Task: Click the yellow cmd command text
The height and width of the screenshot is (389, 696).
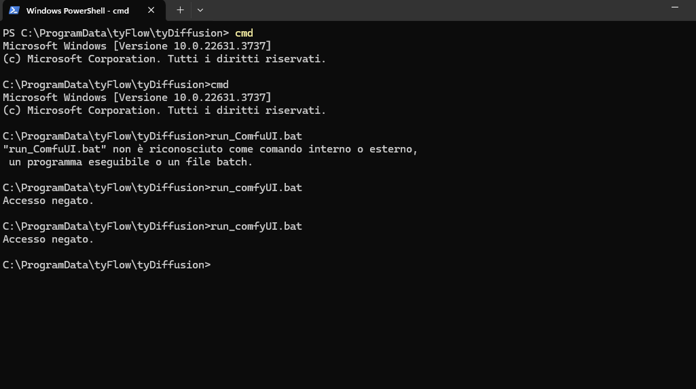Action: click(244, 33)
